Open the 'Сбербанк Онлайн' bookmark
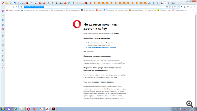This screenshot has width=197, height=111. (x=122, y=10)
